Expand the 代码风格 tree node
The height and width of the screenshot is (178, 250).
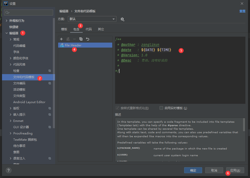pyautogui.click(x=11, y=65)
